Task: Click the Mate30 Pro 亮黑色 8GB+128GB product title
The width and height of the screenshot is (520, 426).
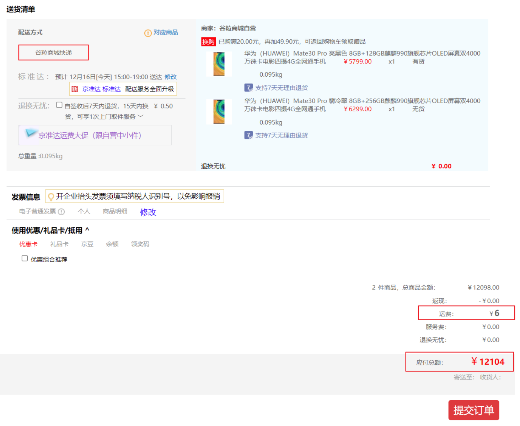Action: click(x=362, y=57)
